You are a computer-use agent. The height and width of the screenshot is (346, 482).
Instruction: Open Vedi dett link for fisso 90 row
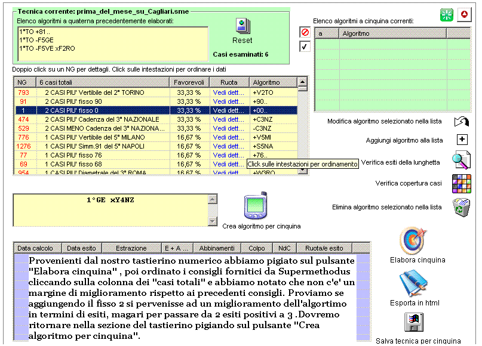[228, 101]
